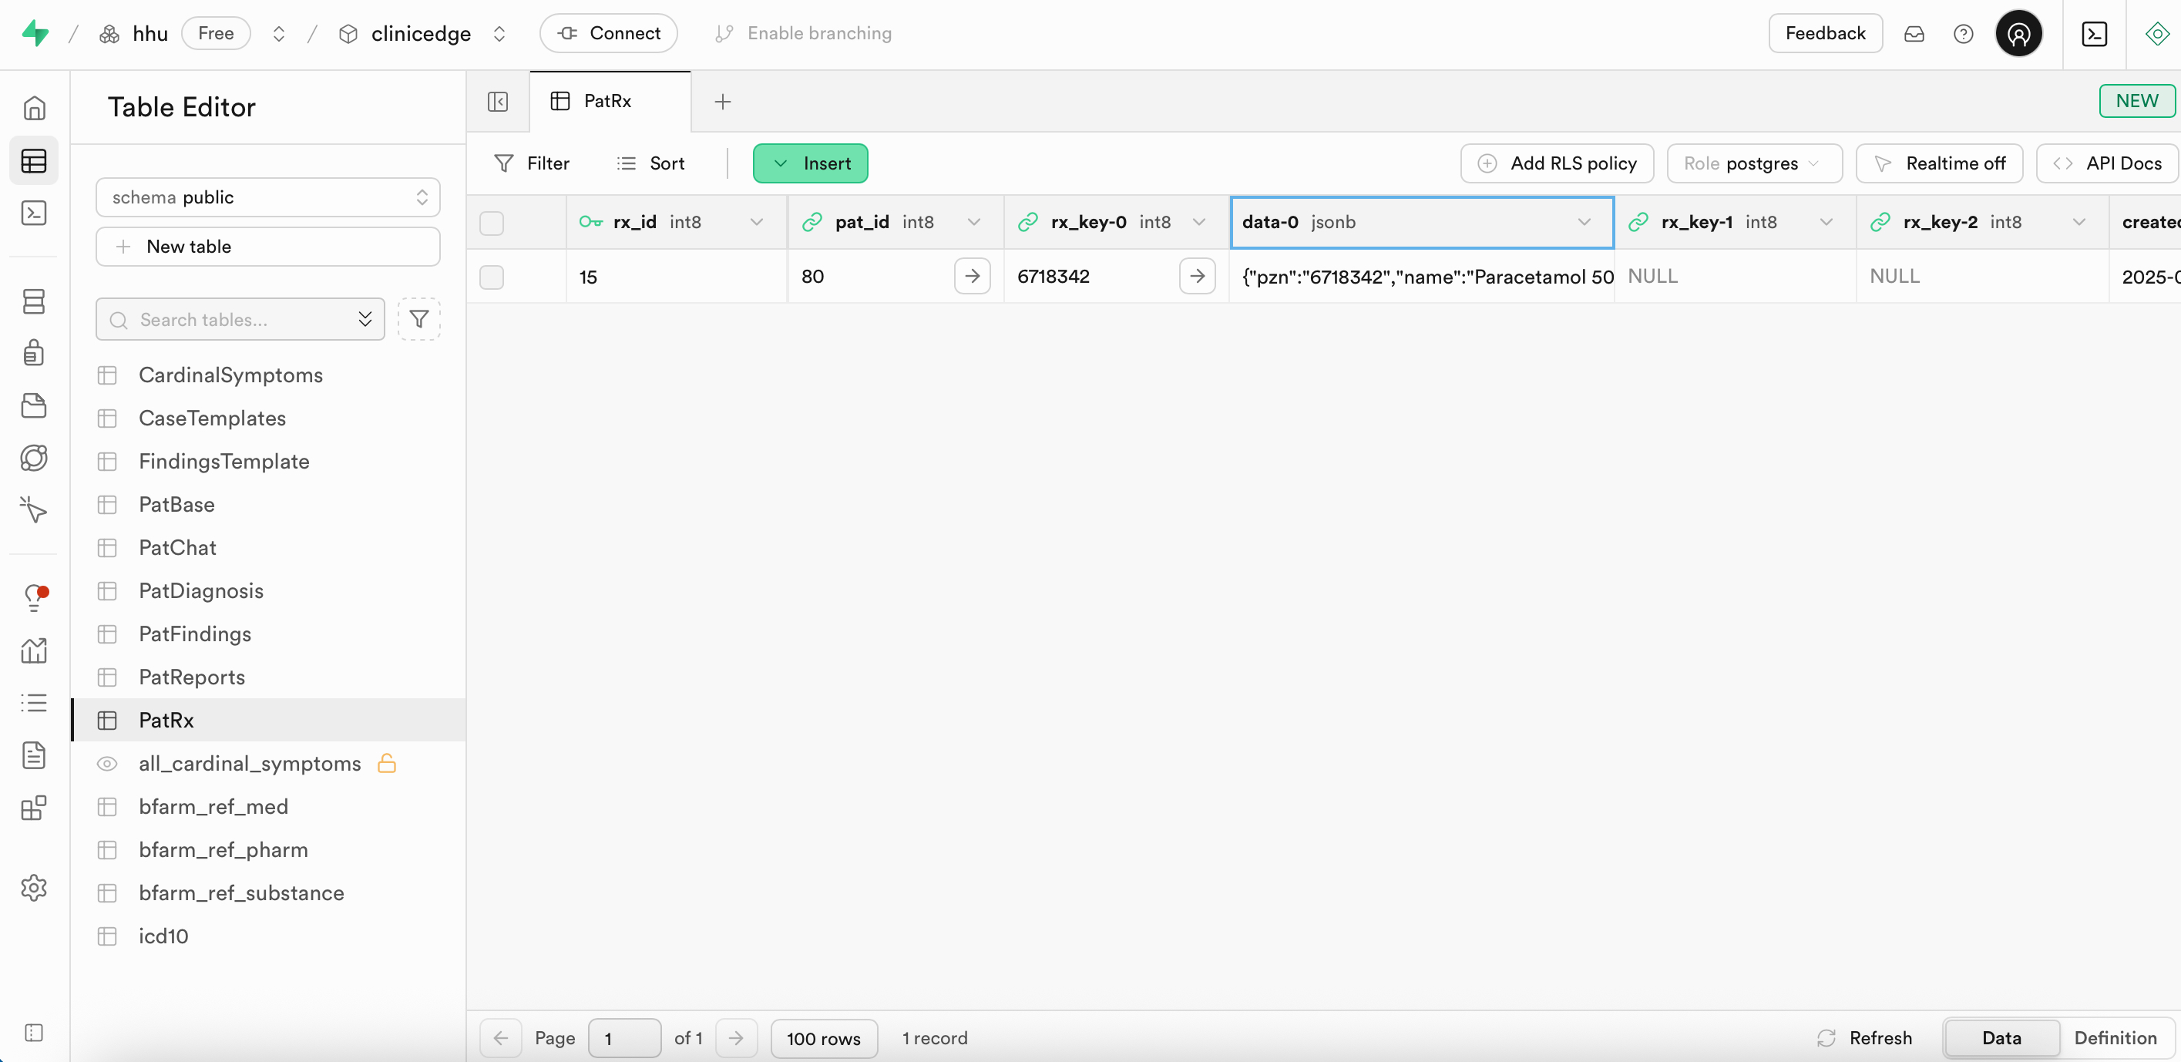Viewport: 2181px width, 1062px height.
Task: Open the Advisors lightbulb sidebar icon
Action: tap(34, 598)
